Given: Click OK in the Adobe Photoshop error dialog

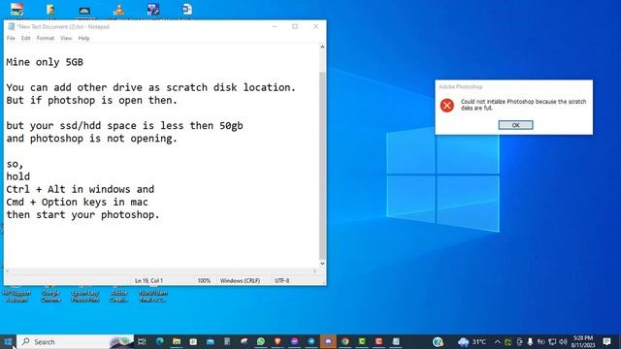Looking at the screenshot, I should (515, 125).
